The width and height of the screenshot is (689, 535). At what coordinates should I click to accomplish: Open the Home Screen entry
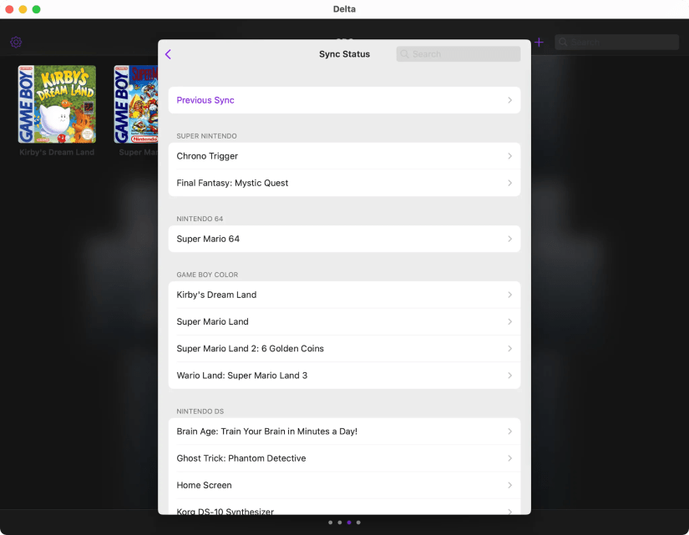[x=344, y=485]
